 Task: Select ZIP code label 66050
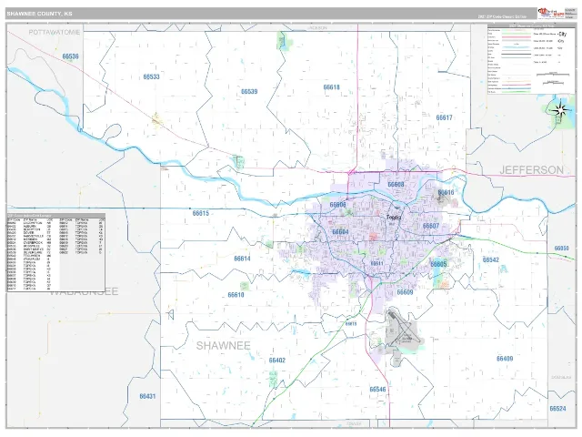point(562,249)
